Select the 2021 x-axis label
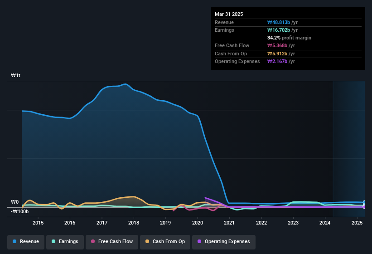 (229, 223)
